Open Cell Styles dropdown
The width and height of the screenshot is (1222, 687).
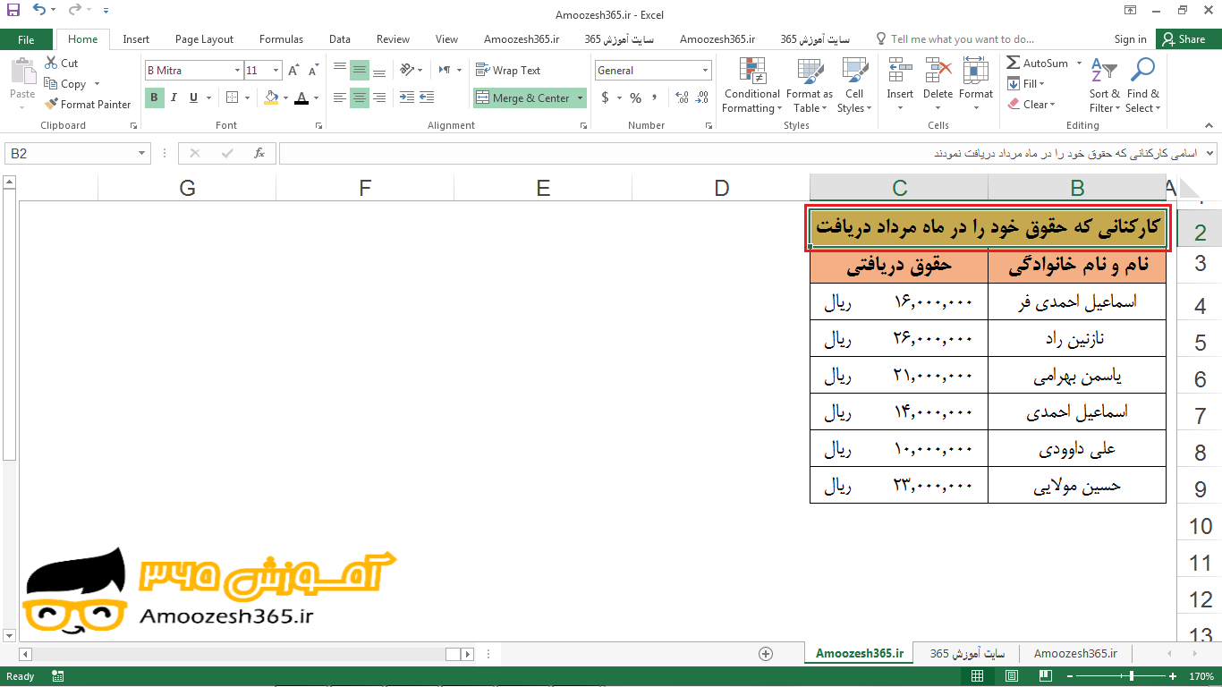pos(854,86)
